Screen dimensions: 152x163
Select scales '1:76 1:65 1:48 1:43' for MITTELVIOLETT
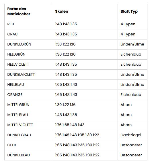click(70, 125)
